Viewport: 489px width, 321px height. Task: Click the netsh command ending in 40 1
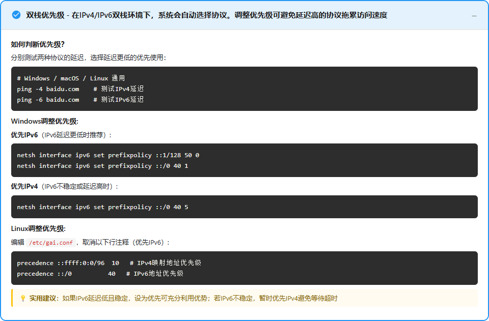point(102,166)
